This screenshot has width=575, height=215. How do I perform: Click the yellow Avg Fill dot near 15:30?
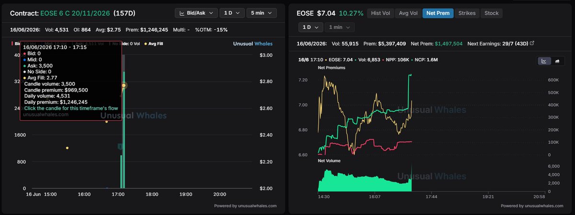67,148
